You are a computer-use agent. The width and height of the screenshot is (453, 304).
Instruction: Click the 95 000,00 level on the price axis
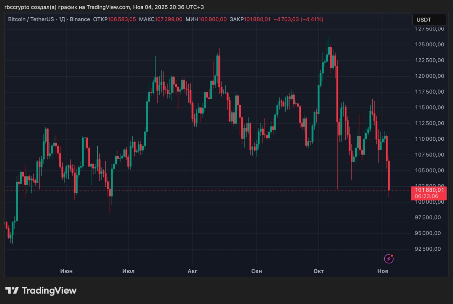428,233
